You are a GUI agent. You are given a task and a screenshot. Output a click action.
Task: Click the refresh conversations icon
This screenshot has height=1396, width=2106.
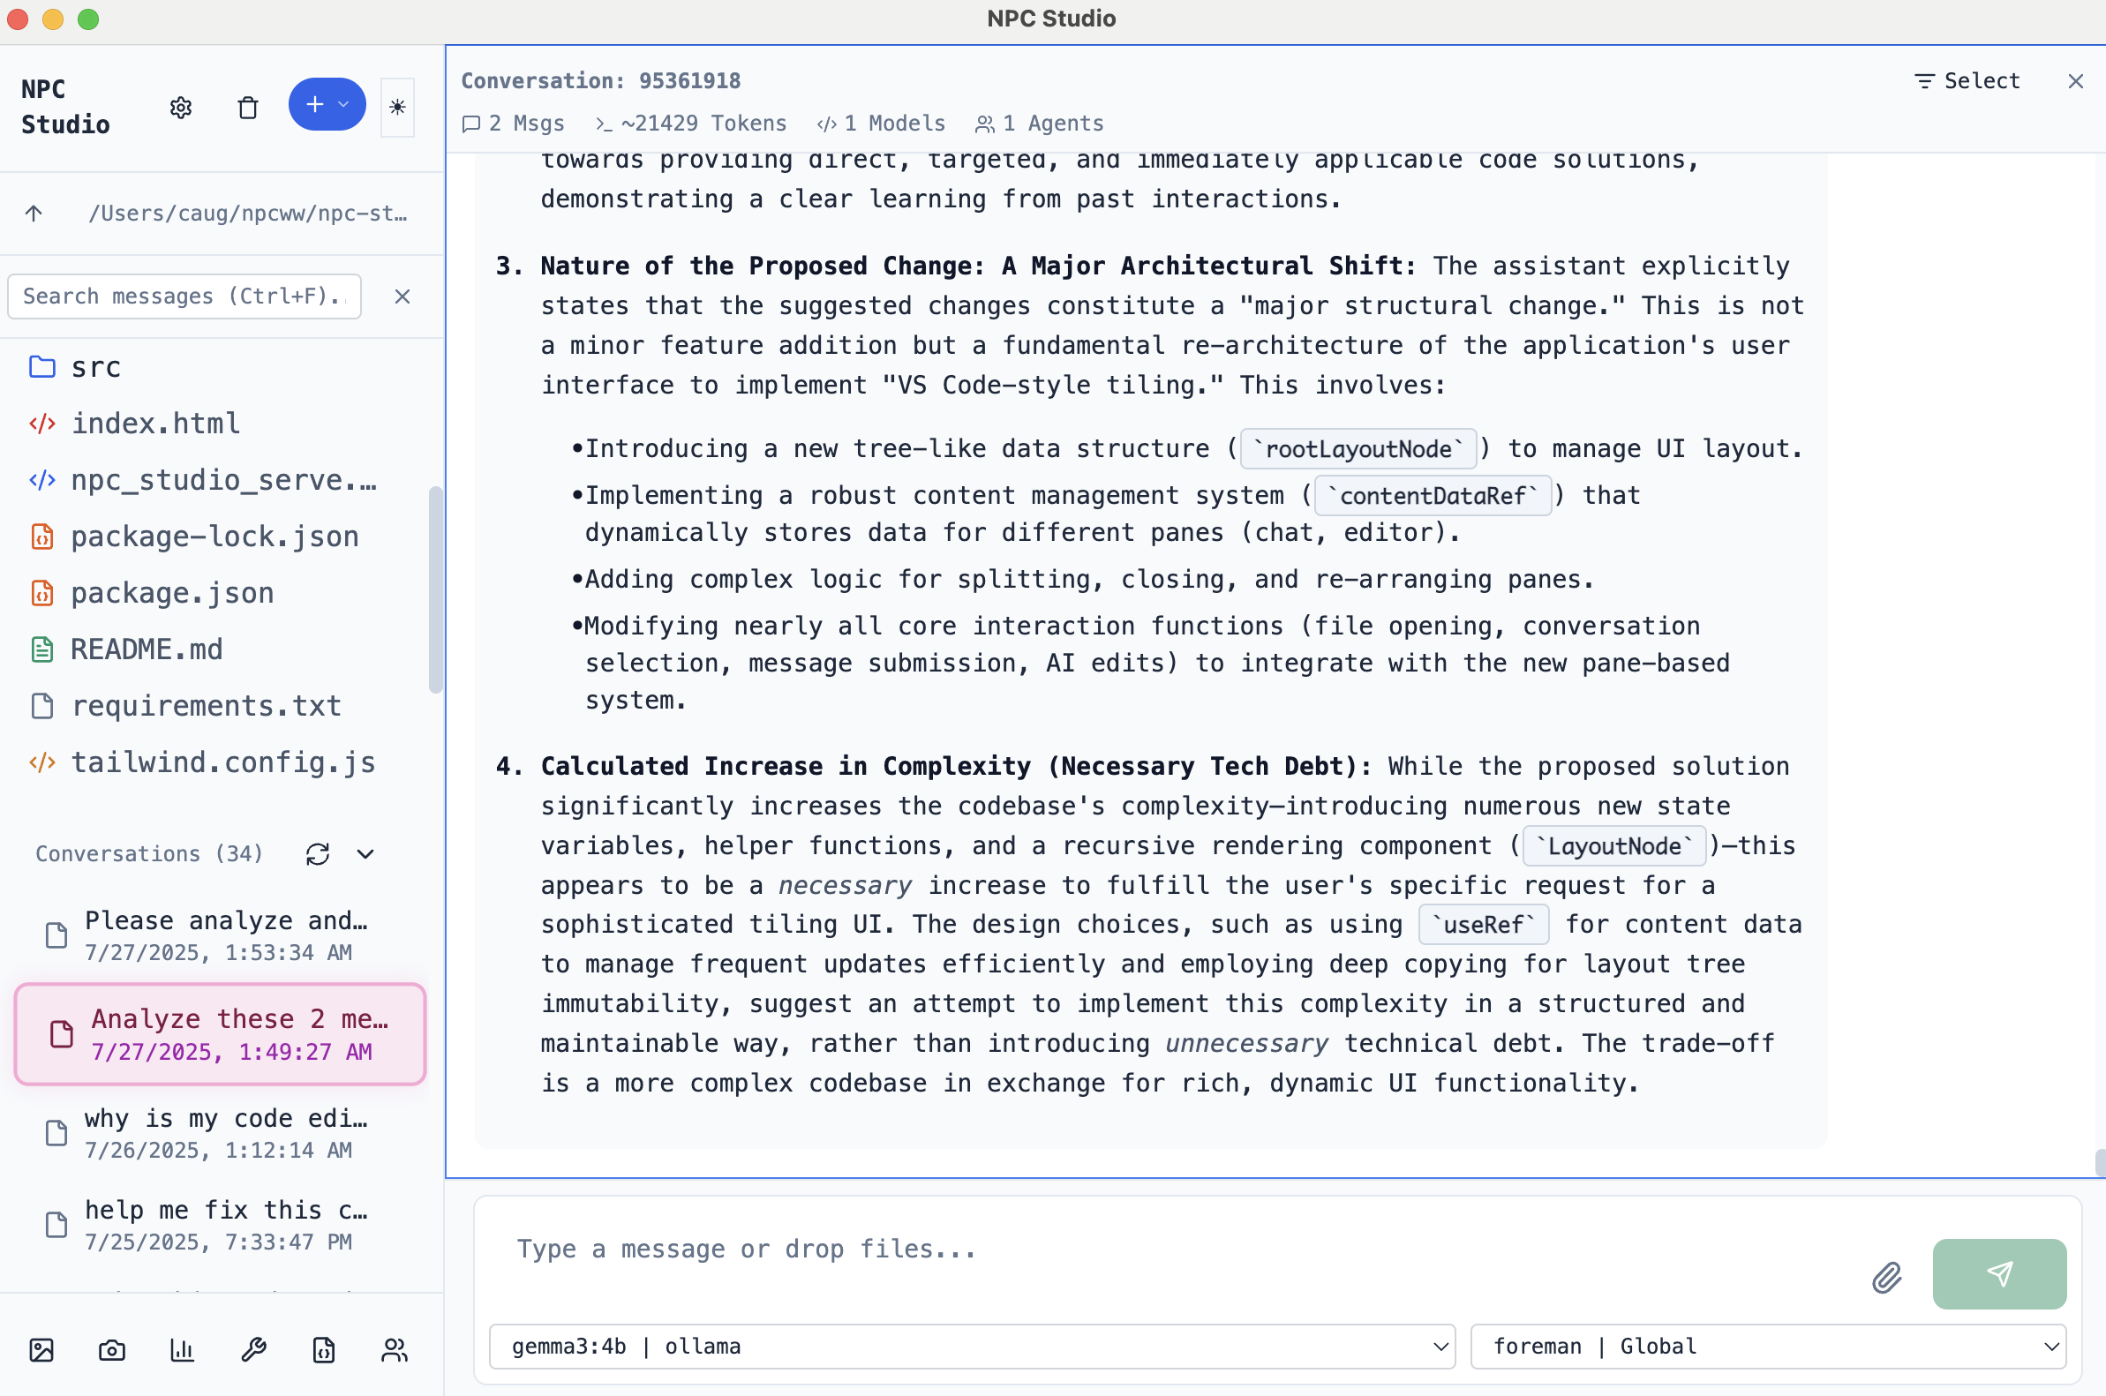point(318,854)
